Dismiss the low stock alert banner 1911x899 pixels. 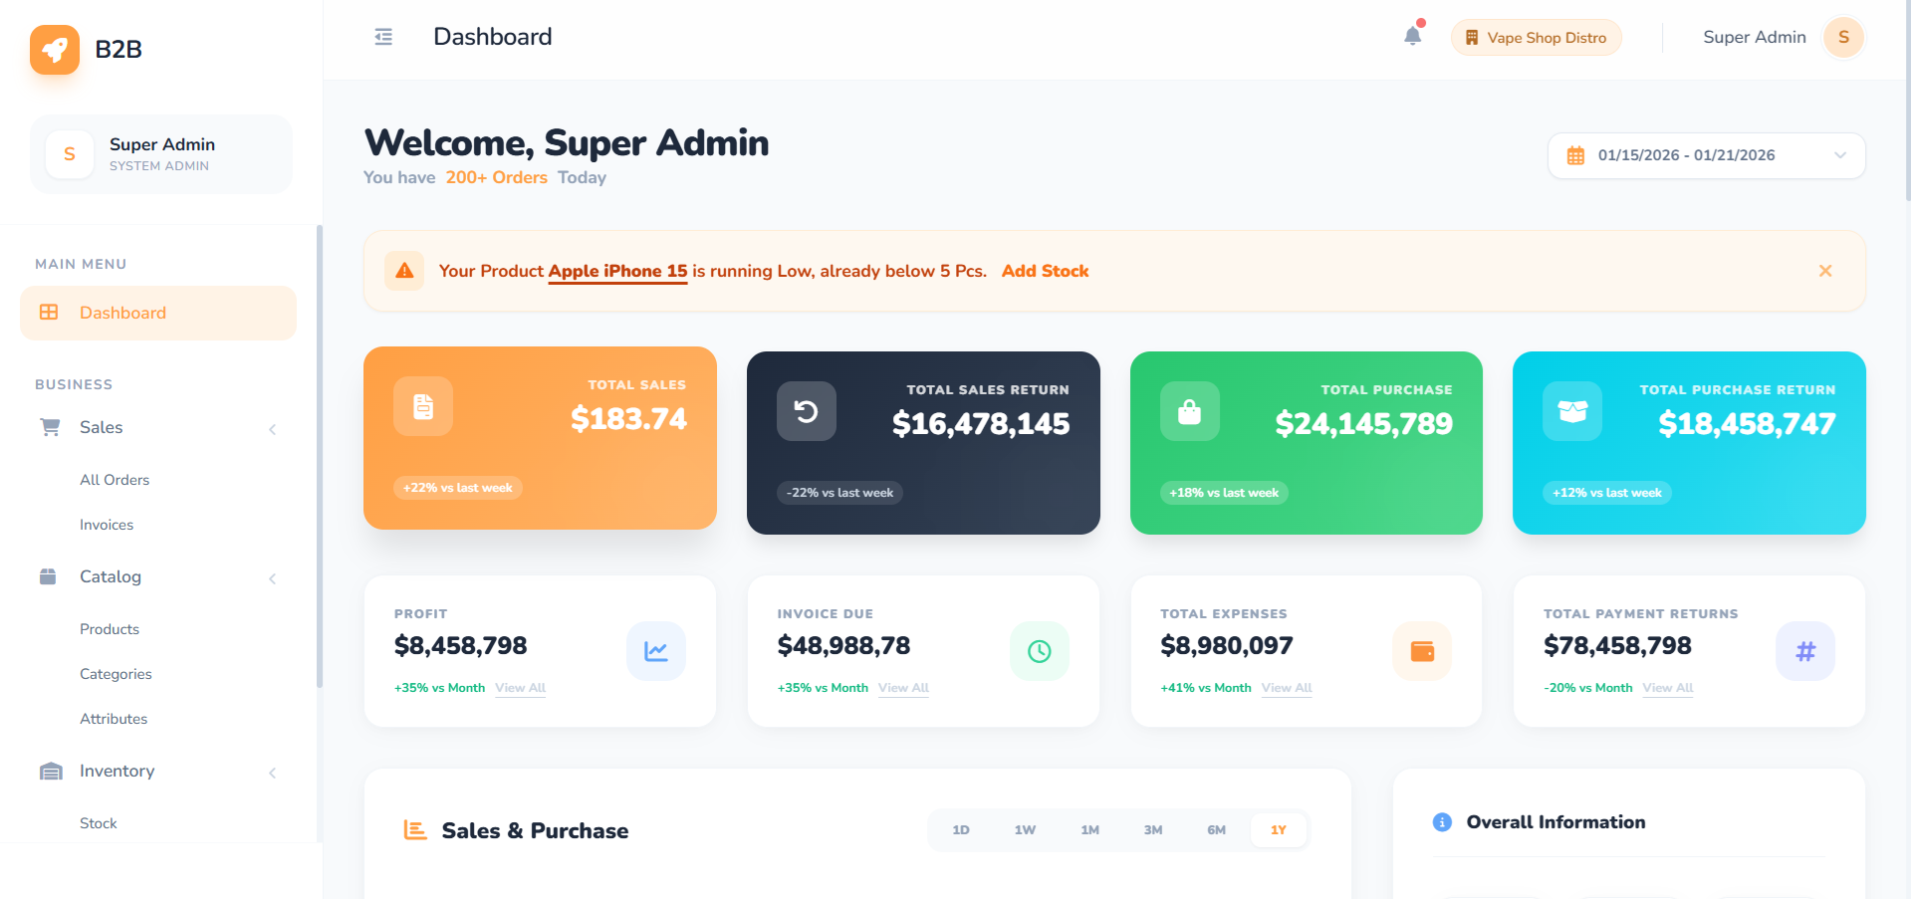click(x=1825, y=271)
